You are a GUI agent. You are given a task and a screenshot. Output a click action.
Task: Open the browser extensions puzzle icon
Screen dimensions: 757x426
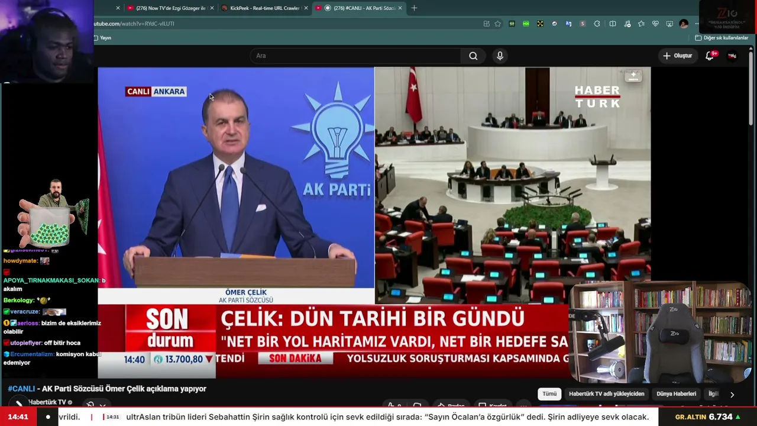597,24
